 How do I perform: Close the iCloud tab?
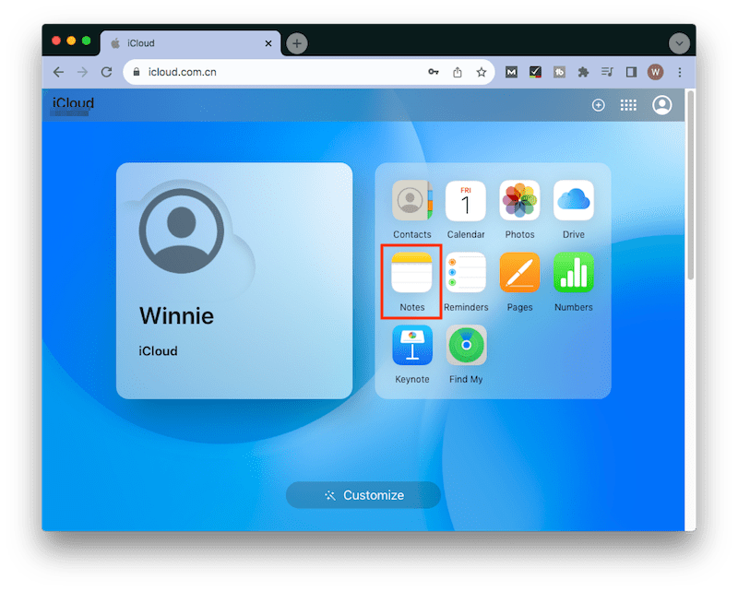pyautogui.click(x=268, y=43)
